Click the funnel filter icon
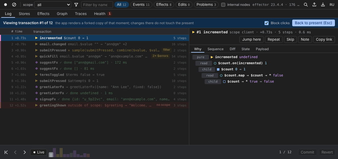338x159 pixels. coord(76,5)
